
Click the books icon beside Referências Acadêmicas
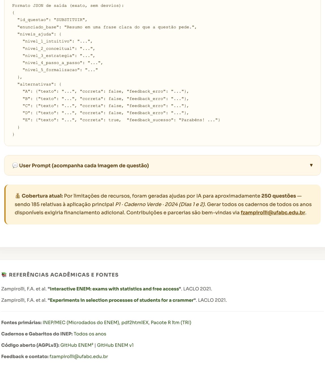4,275
